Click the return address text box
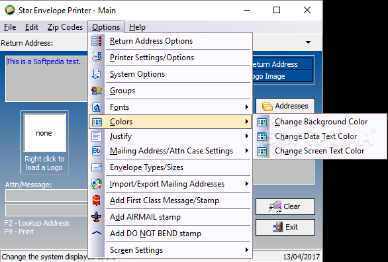 [46, 79]
